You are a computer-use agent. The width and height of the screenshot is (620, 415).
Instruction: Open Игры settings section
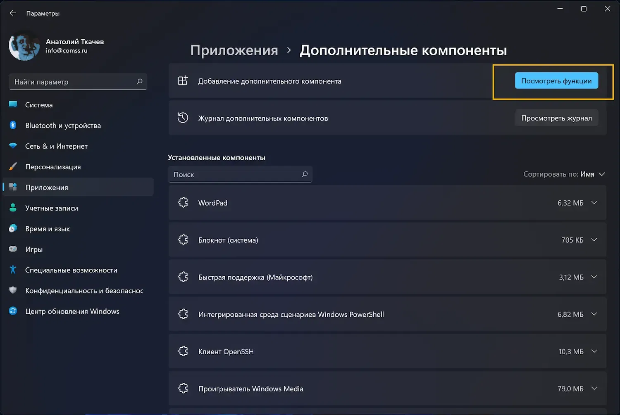pos(78,249)
